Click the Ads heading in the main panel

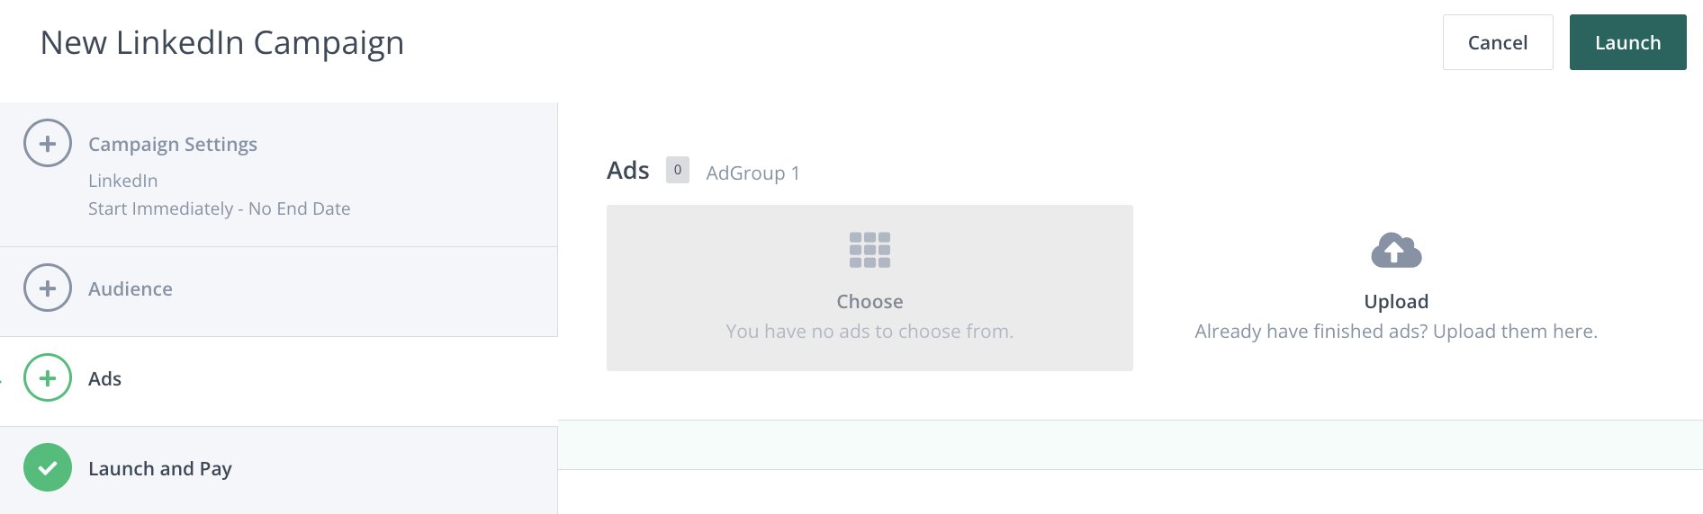tap(628, 170)
